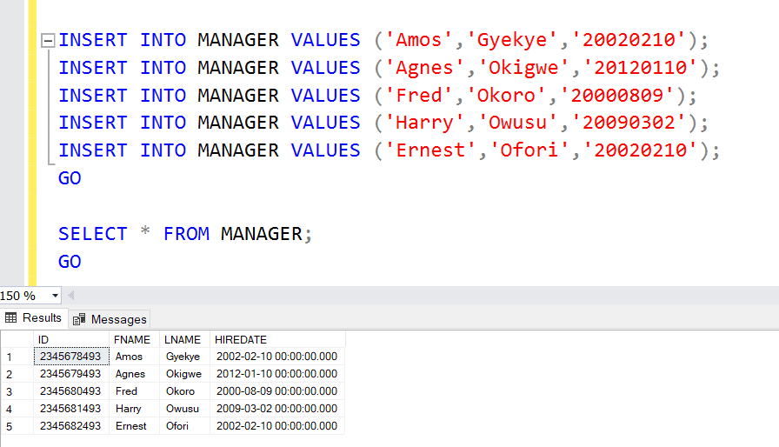The image size is (779, 447).
Task: Select the ID column header
Action: coord(43,339)
